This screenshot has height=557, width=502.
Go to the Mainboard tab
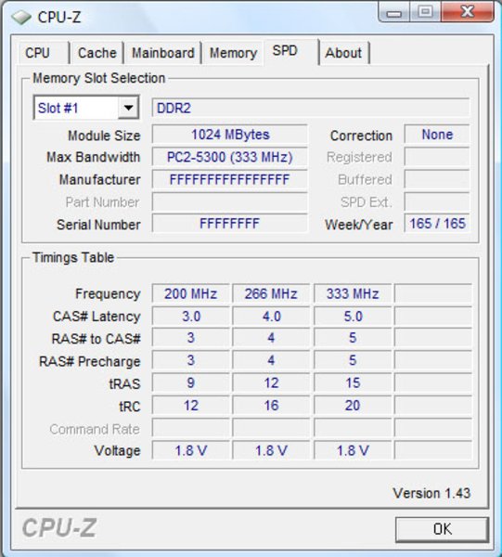tap(163, 53)
